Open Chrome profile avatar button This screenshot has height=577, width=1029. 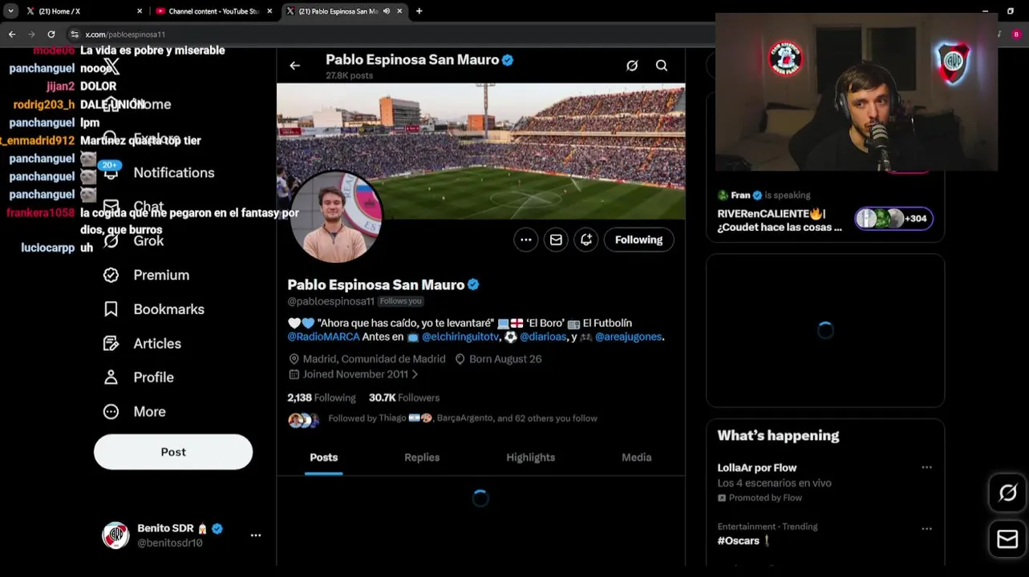[x=1016, y=34]
